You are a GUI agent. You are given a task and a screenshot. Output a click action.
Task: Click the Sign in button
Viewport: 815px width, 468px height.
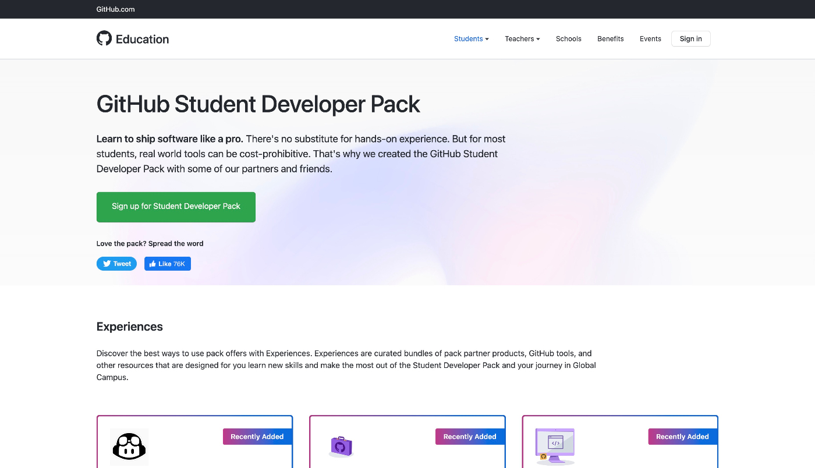coord(691,39)
